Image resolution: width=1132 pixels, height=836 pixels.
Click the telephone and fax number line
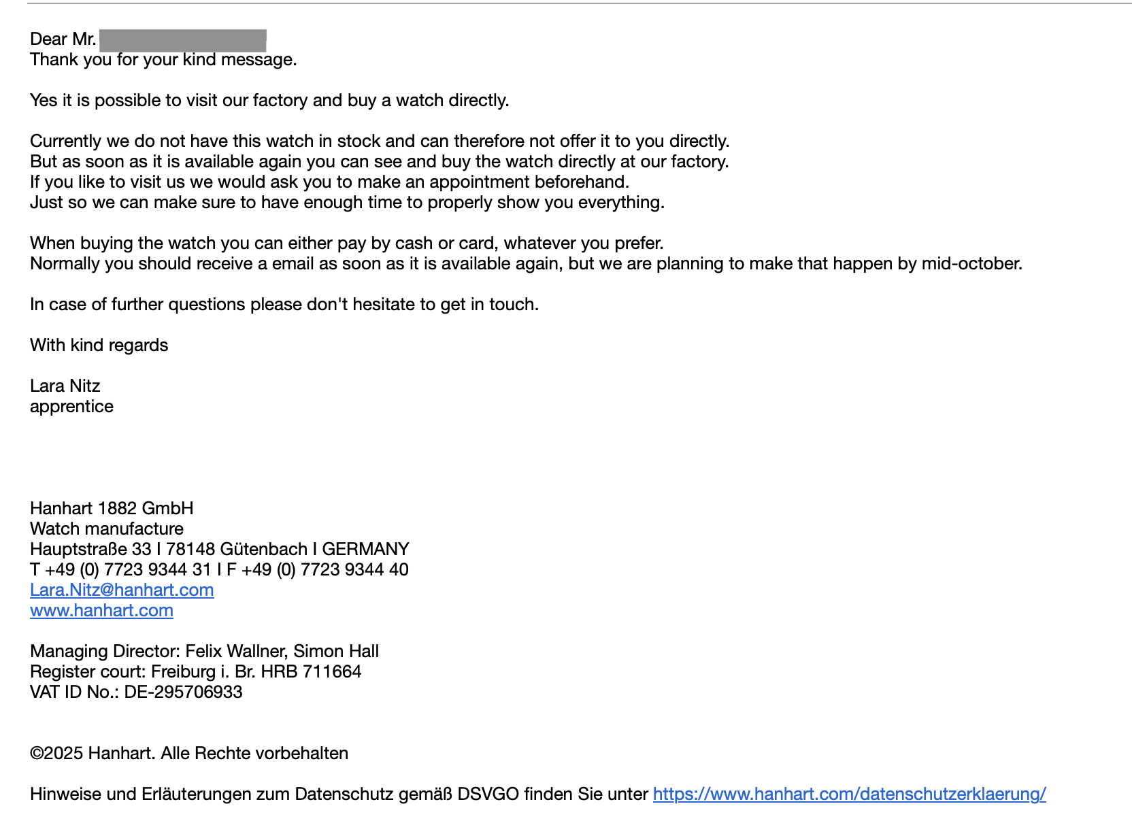pyautogui.click(x=219, y=570)
